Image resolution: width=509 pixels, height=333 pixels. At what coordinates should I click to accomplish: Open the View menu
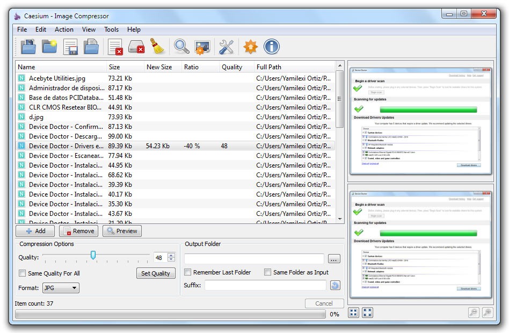pos(89,30)
